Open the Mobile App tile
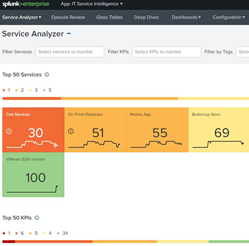The image size is (249, 246). point(157,130)
